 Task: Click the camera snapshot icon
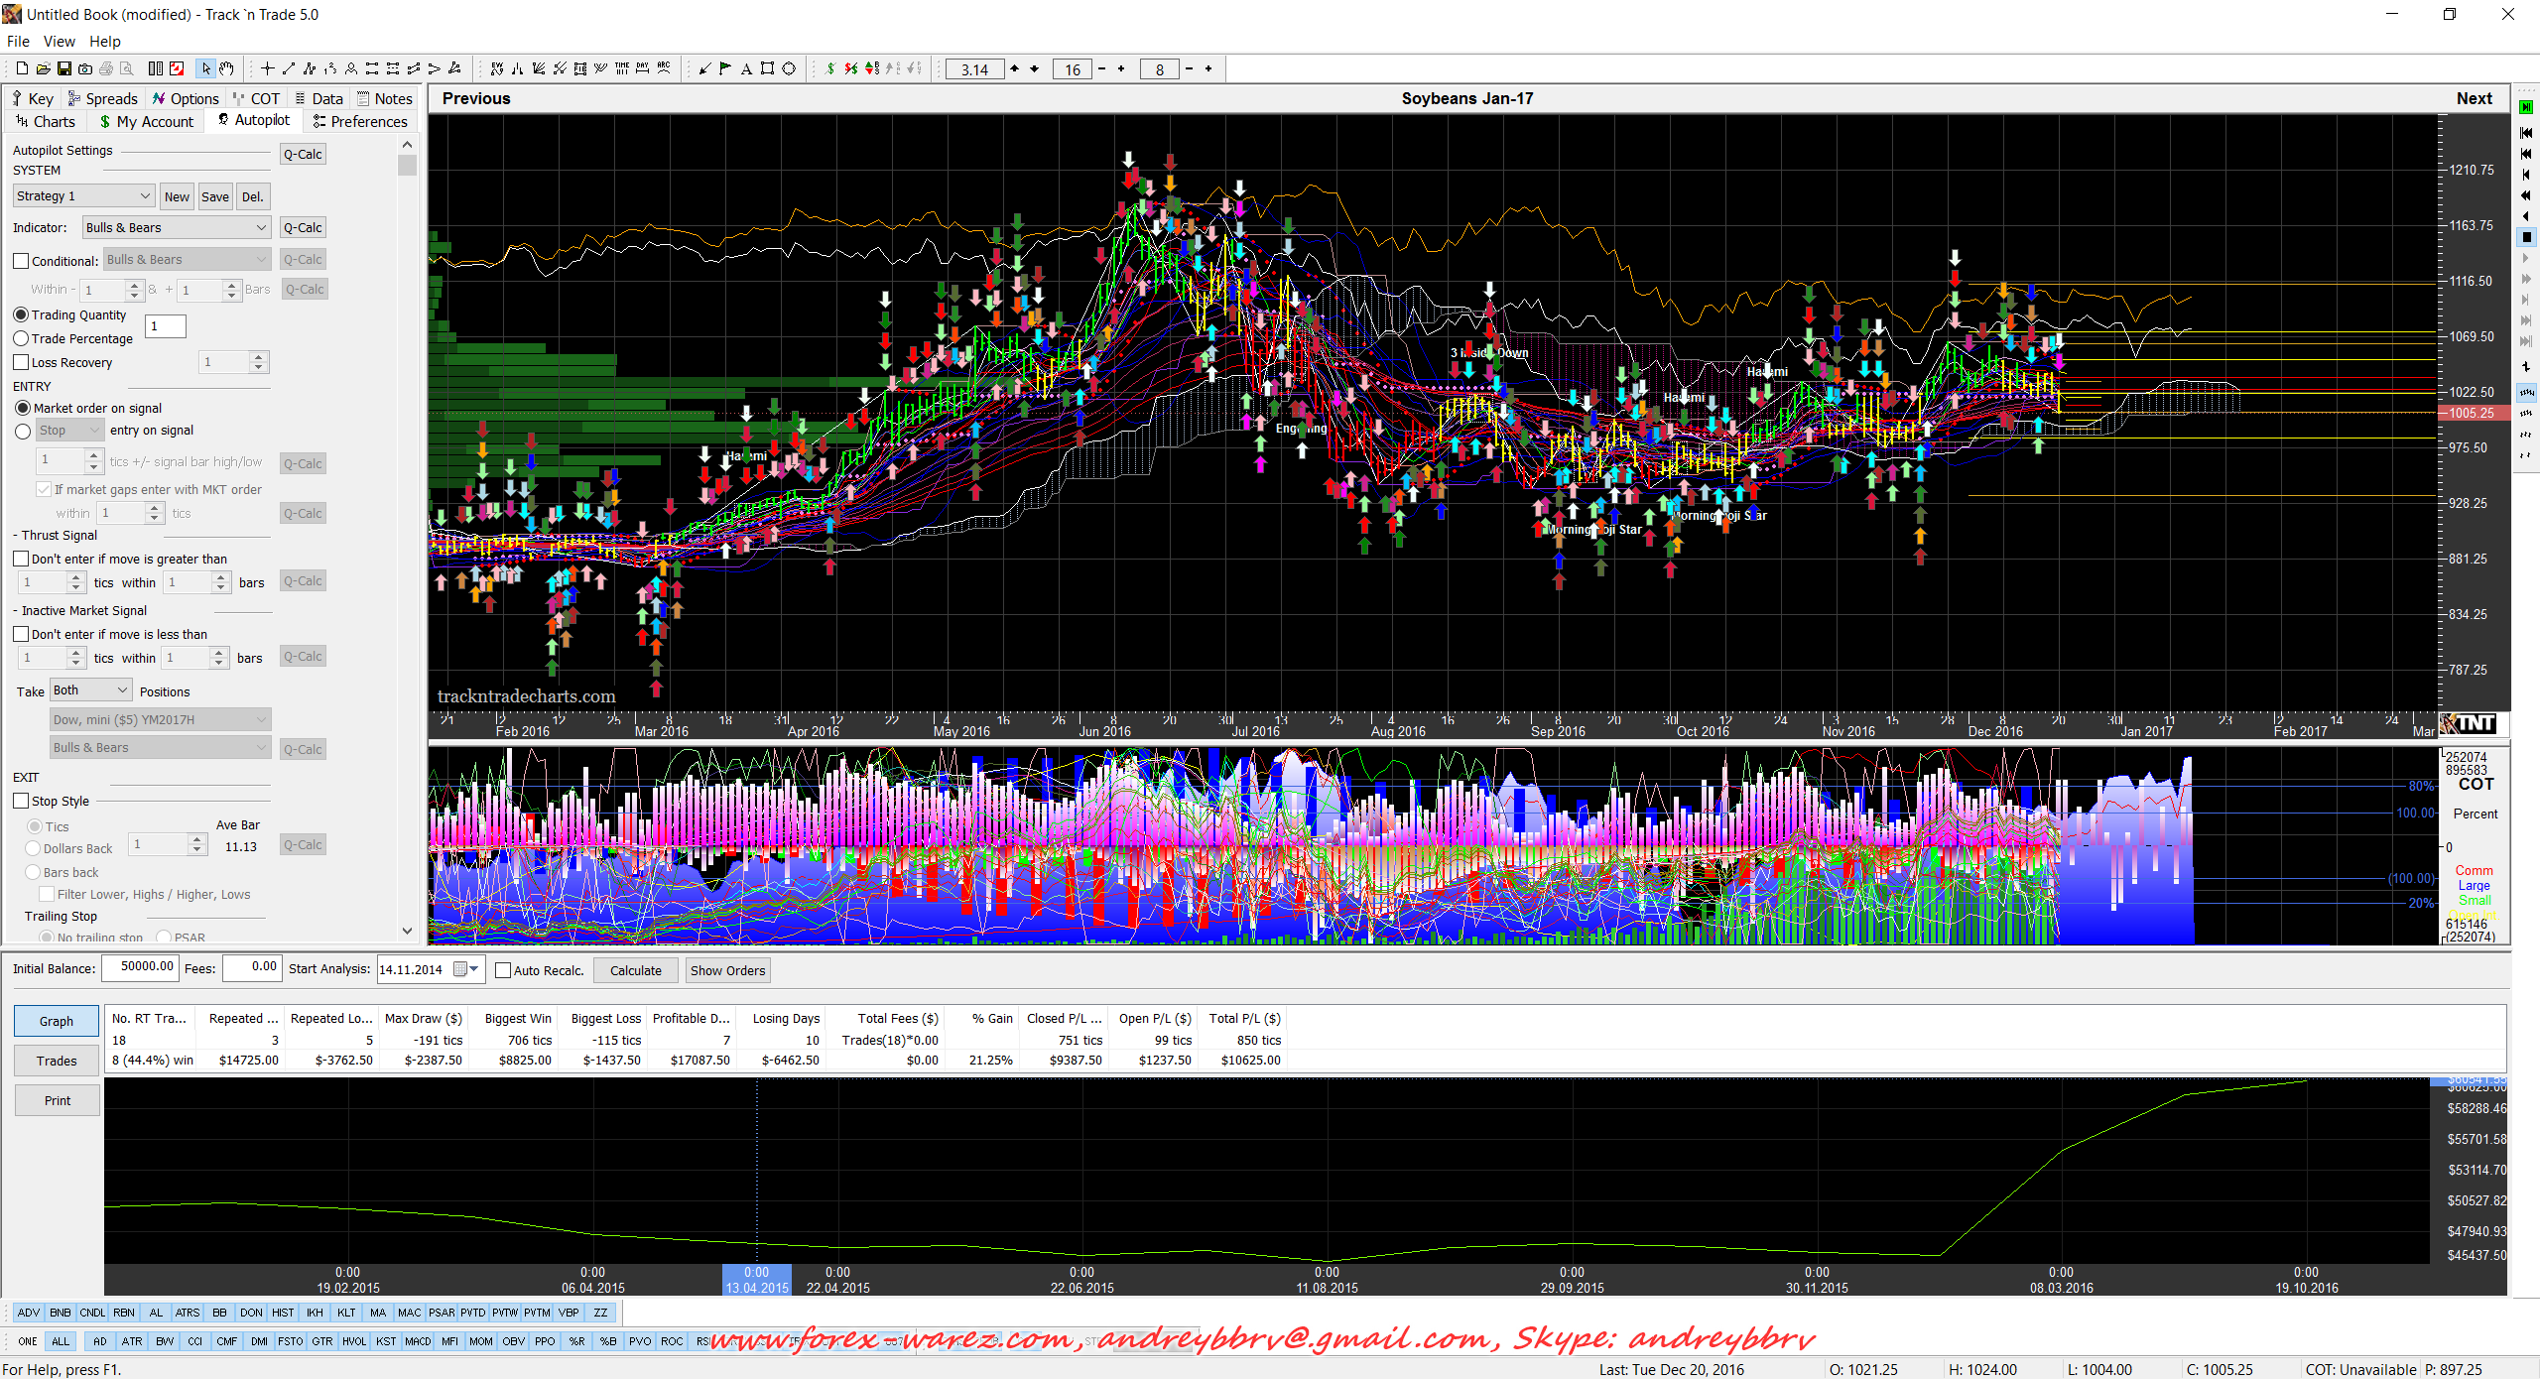[85, 68]
